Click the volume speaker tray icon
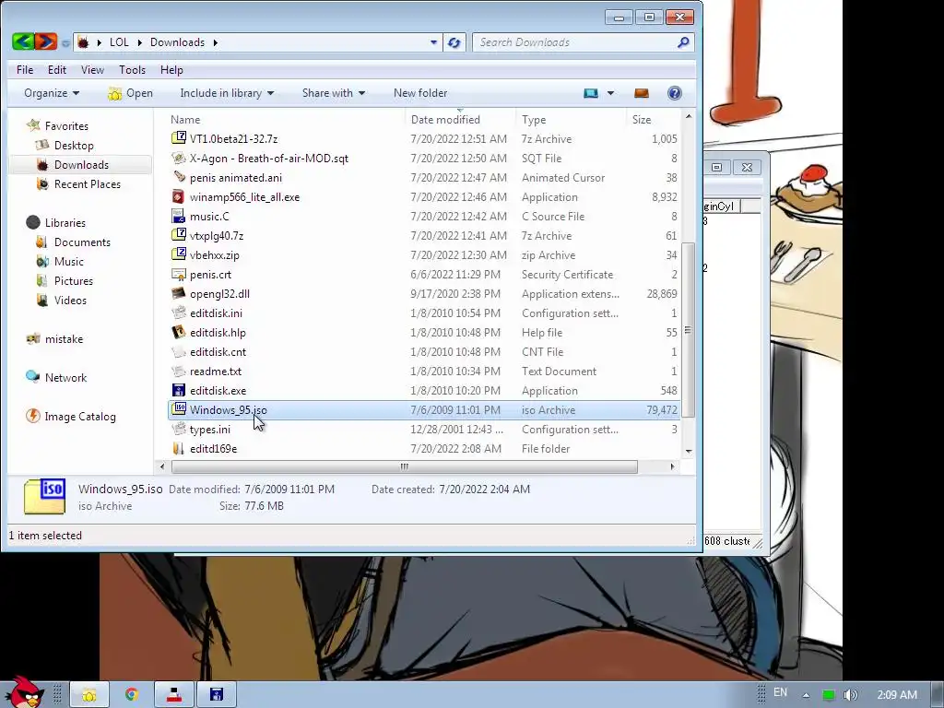 tap(851, 695)
